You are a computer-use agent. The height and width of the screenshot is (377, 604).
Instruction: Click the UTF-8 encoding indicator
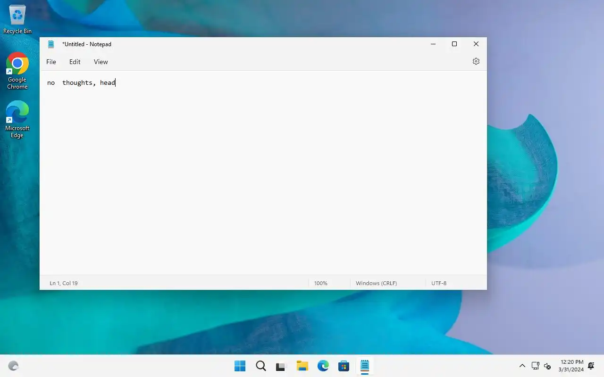[x=439, y=283]
